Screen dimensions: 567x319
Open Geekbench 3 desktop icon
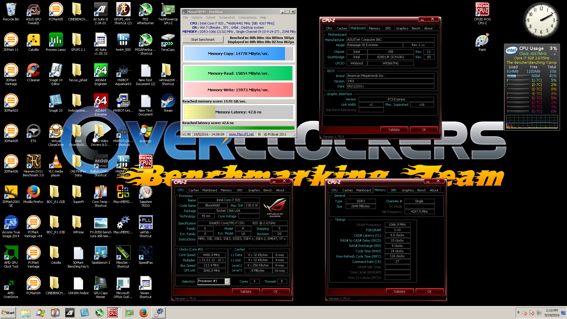coord(101,255)
